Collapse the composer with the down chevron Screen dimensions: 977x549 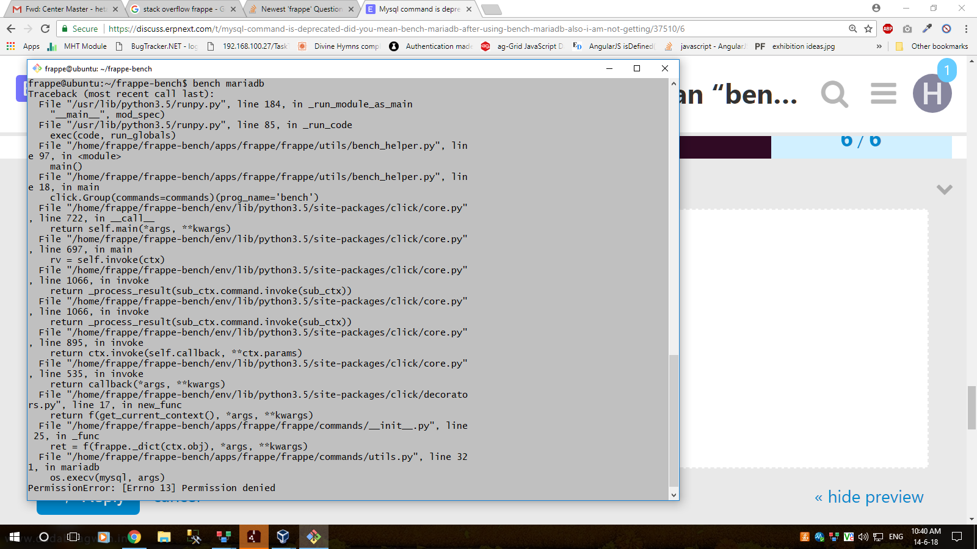pyautogui.click(x=944, y=189)
